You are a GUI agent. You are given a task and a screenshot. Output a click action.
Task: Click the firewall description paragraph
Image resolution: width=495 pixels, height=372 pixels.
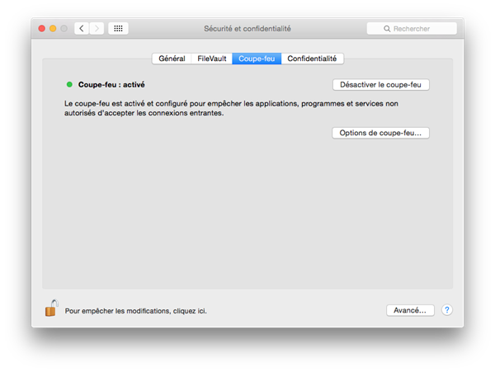pos(231,108)
